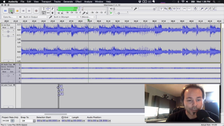Solo the top 32-bit float track
Image resolution: width=224 pixels, height=126 pixels.
12,27
